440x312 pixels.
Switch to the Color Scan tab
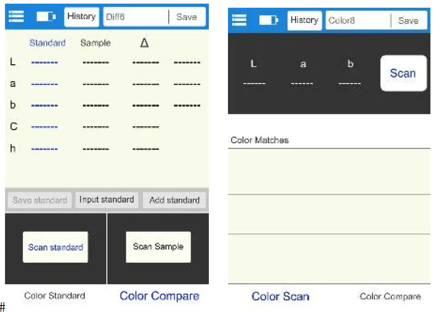[x=280, y=296]
